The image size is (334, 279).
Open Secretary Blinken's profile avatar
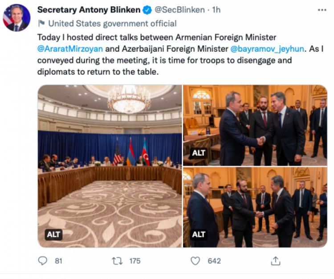coord(16,18)
